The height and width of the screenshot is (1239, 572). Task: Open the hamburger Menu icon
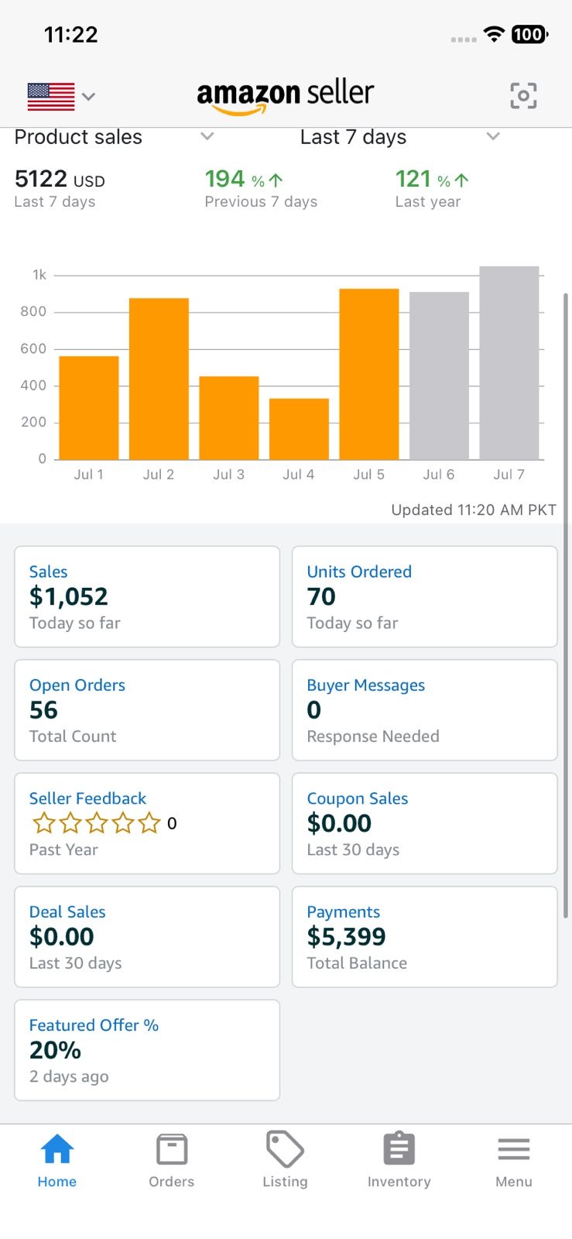[514, 1149]
